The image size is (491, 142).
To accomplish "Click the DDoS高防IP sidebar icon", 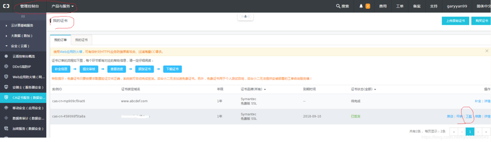I will (6, 66).
